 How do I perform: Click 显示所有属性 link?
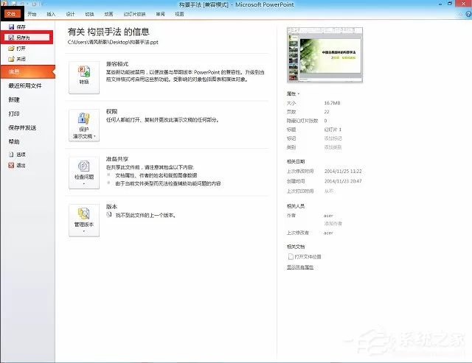click(300, 267)
